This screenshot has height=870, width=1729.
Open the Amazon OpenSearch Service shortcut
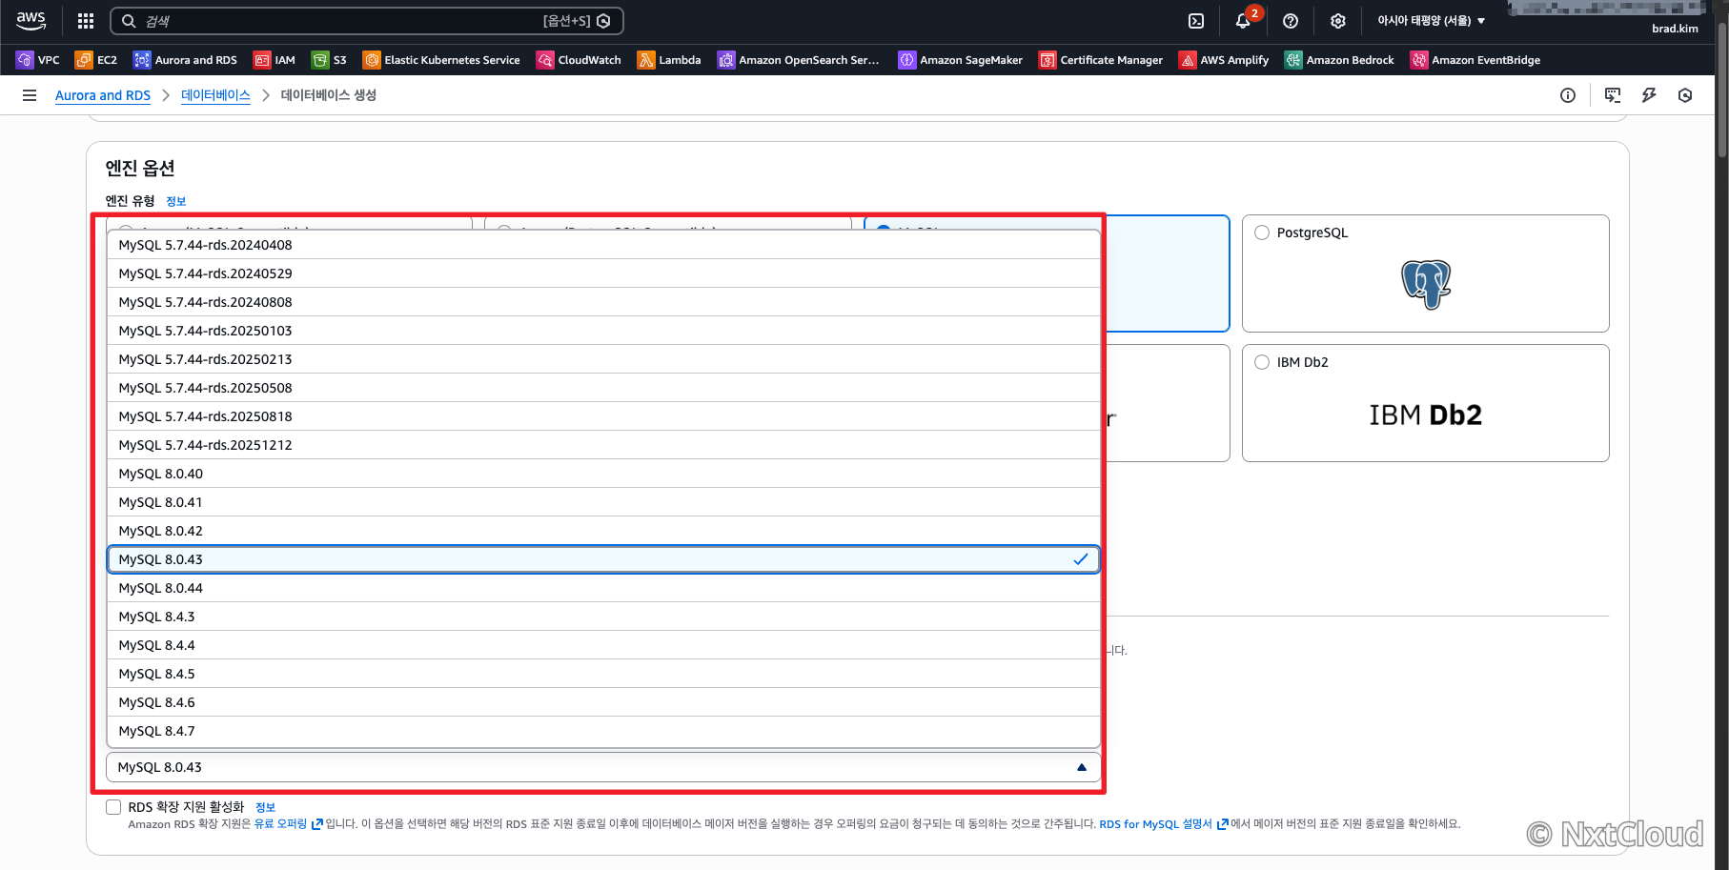pyautogui.click(x=799, y=60)
